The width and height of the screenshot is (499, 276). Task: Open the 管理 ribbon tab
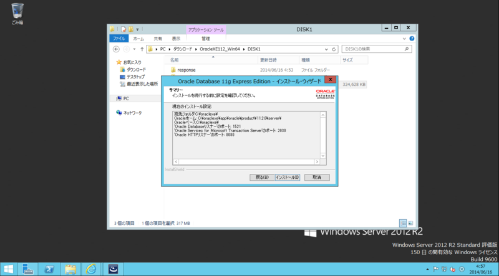[206, 39]
